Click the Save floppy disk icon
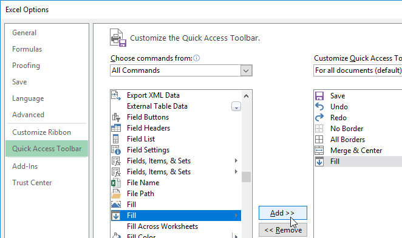 (319, 96)
